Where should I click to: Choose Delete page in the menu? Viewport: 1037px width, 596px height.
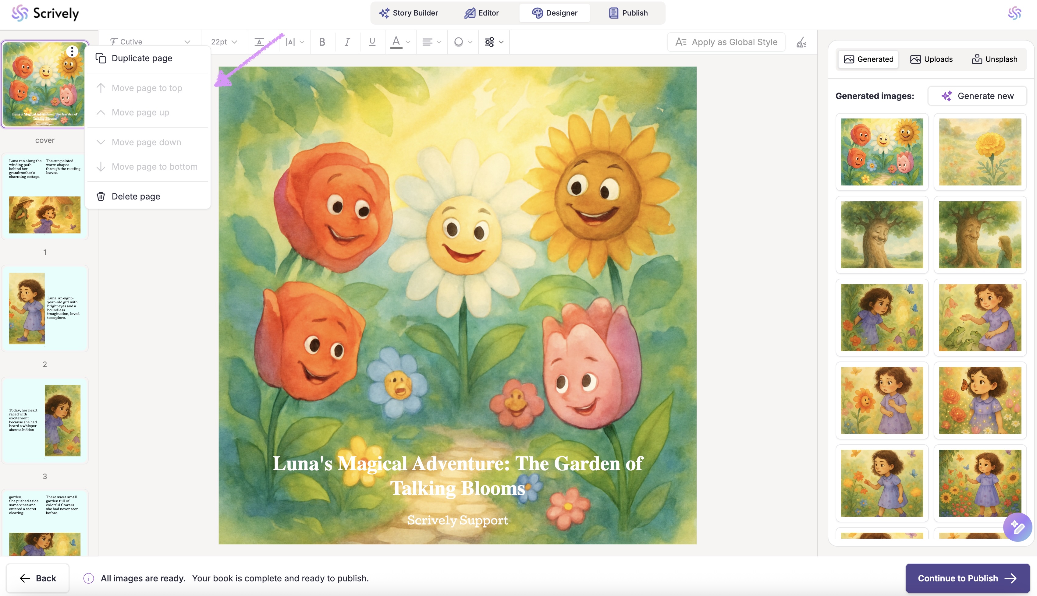[136, 196]
